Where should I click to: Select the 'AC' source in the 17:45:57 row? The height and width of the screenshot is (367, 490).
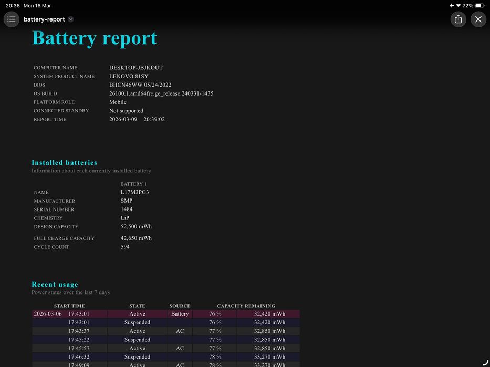click(180, 348)
